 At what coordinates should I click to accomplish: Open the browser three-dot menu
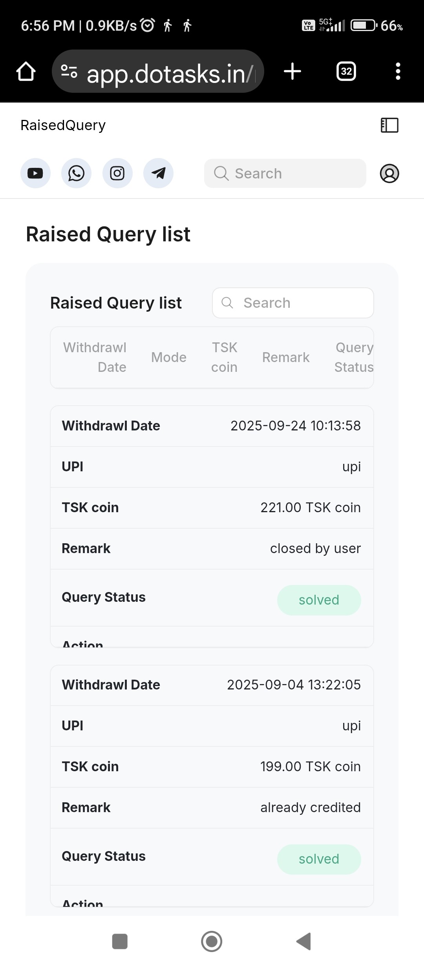point(398,72)
